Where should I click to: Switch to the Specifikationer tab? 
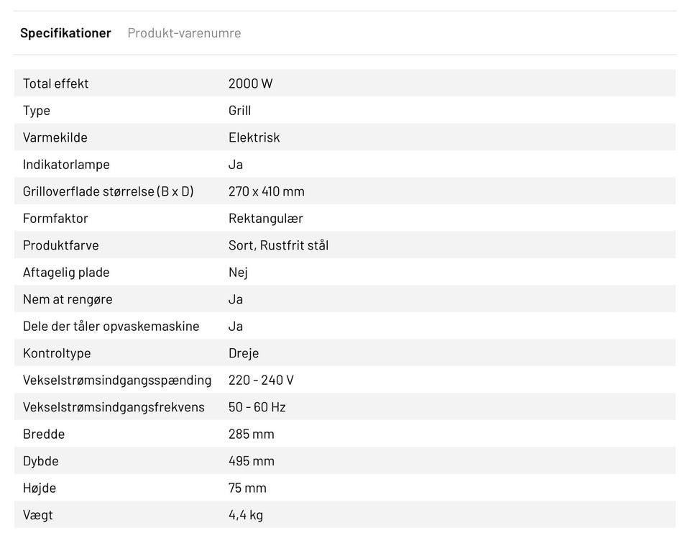point(65,33)
